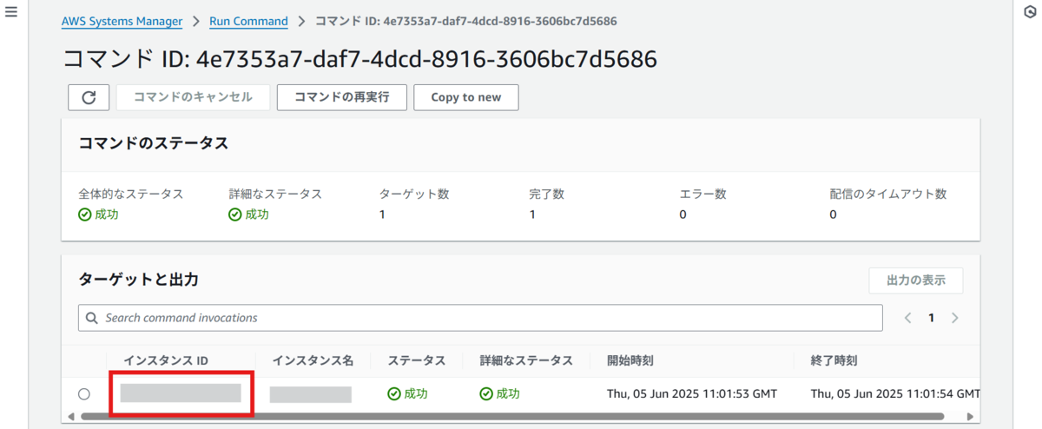Focus the Search command invocations field
The image size is (1042, 429).
[480, 318]
